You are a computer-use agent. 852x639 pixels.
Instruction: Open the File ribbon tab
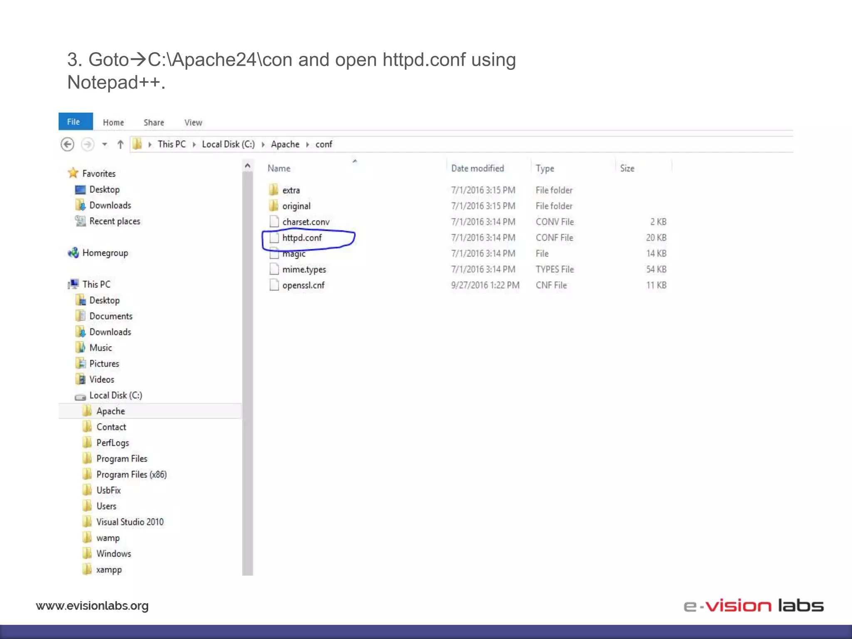pos(75,121)
